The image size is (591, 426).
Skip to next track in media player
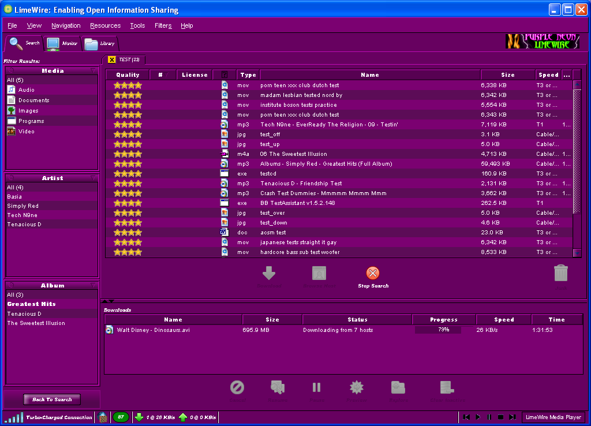coord(513,417)
